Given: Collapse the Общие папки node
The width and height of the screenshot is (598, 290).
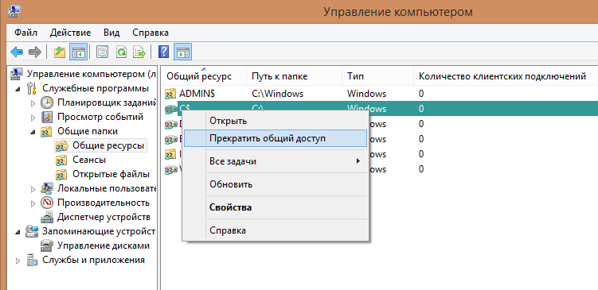Looking at the screenshot, I should (33, 132).
